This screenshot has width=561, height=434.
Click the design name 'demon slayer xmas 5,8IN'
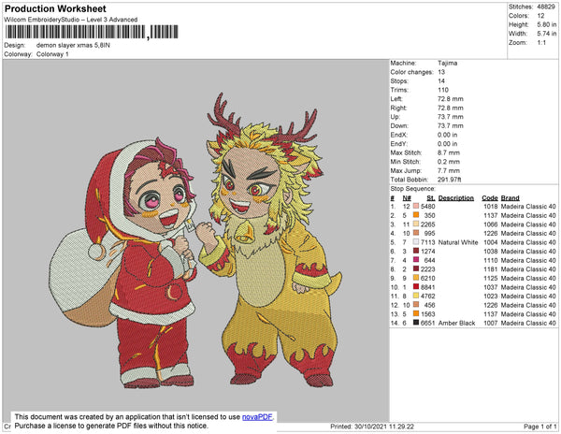point(73,46)
